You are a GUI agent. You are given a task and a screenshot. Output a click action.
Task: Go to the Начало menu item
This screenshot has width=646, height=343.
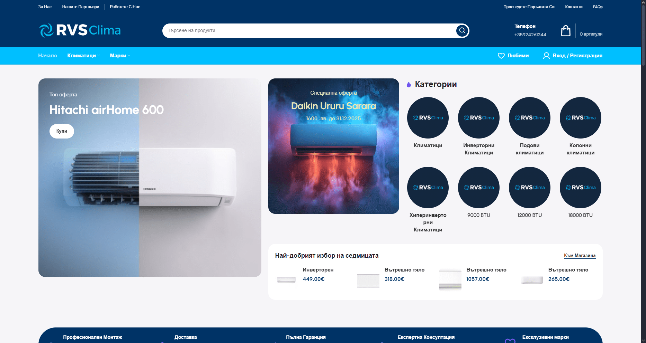(47, 56)
